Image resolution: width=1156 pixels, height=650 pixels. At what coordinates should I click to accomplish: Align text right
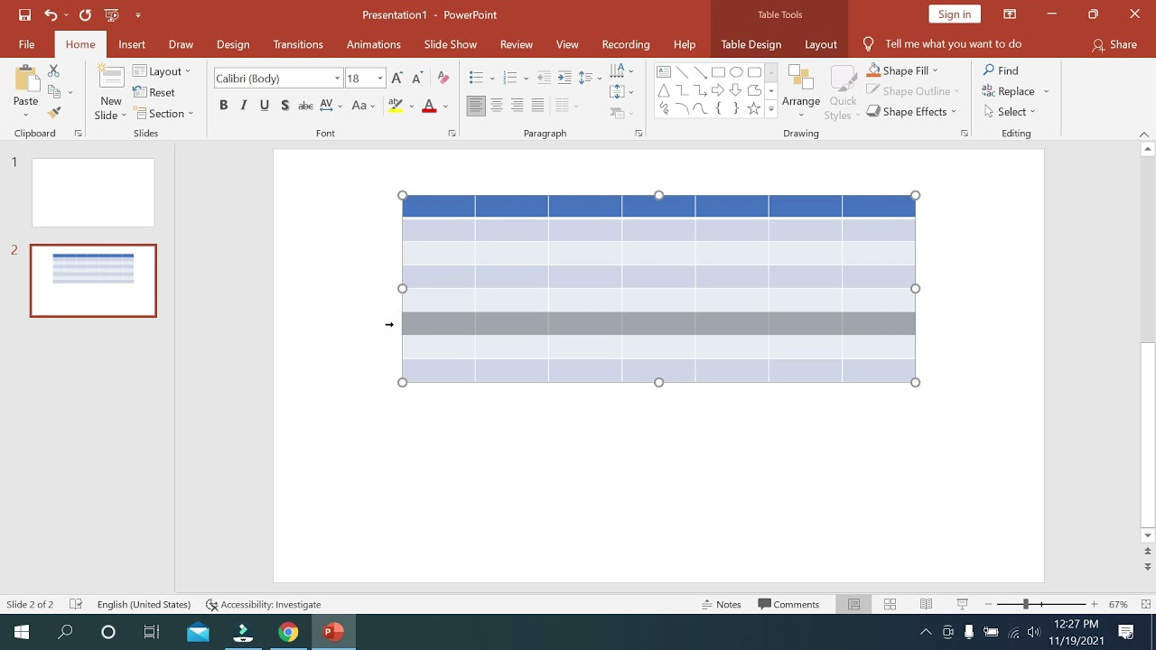click(x=517, y=106)
